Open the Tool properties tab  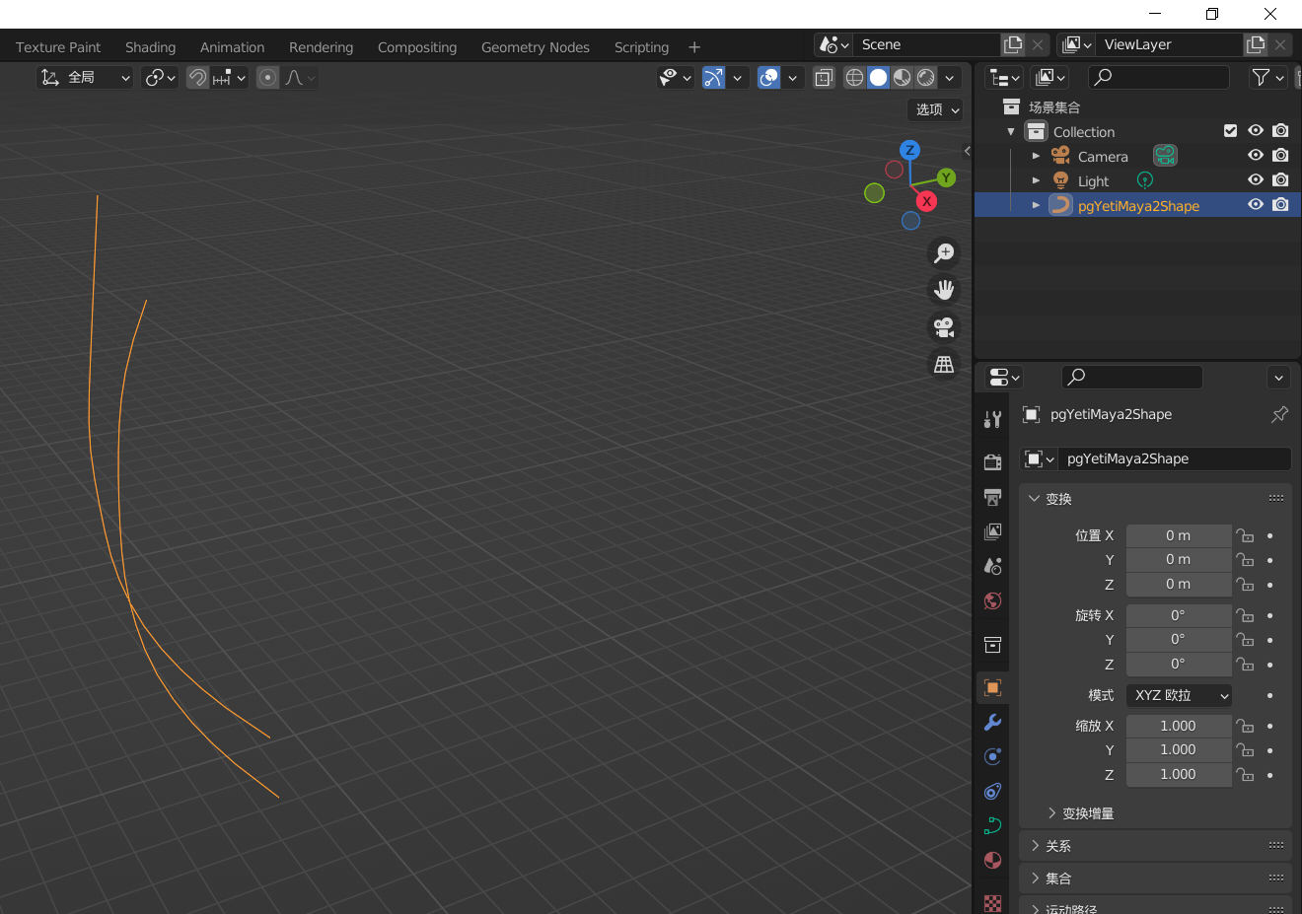click(x=992, y=419)
